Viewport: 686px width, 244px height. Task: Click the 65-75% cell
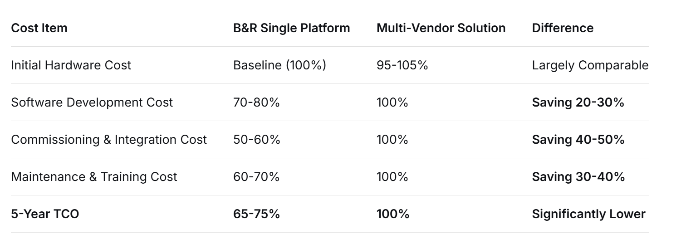pyautogui.click(x=256, y=214)
